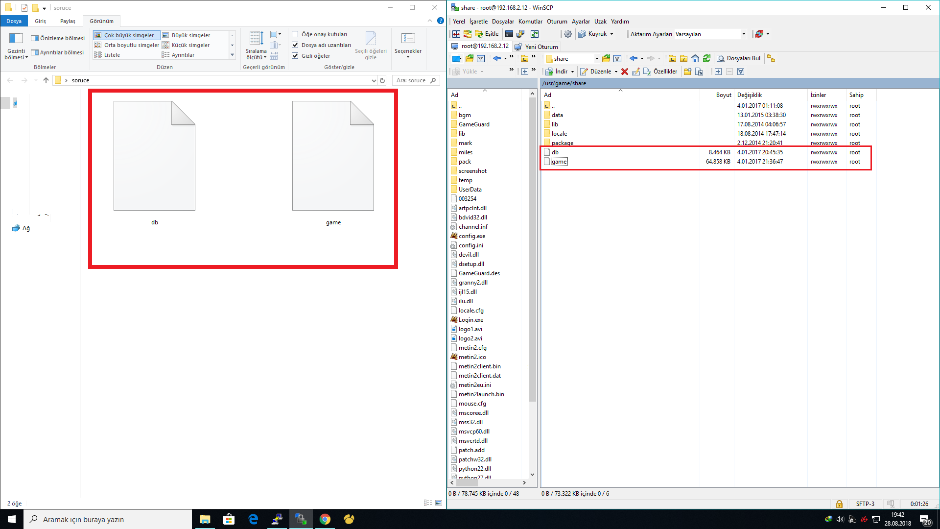Go to remote home directory icon

click(695, 58)
